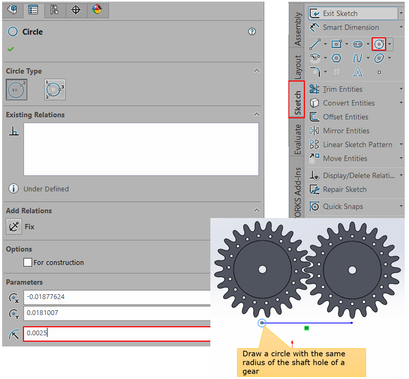Click the Under Defined info icon
The width and height of the screenshot is (409, 379).
tap(13, 189)
